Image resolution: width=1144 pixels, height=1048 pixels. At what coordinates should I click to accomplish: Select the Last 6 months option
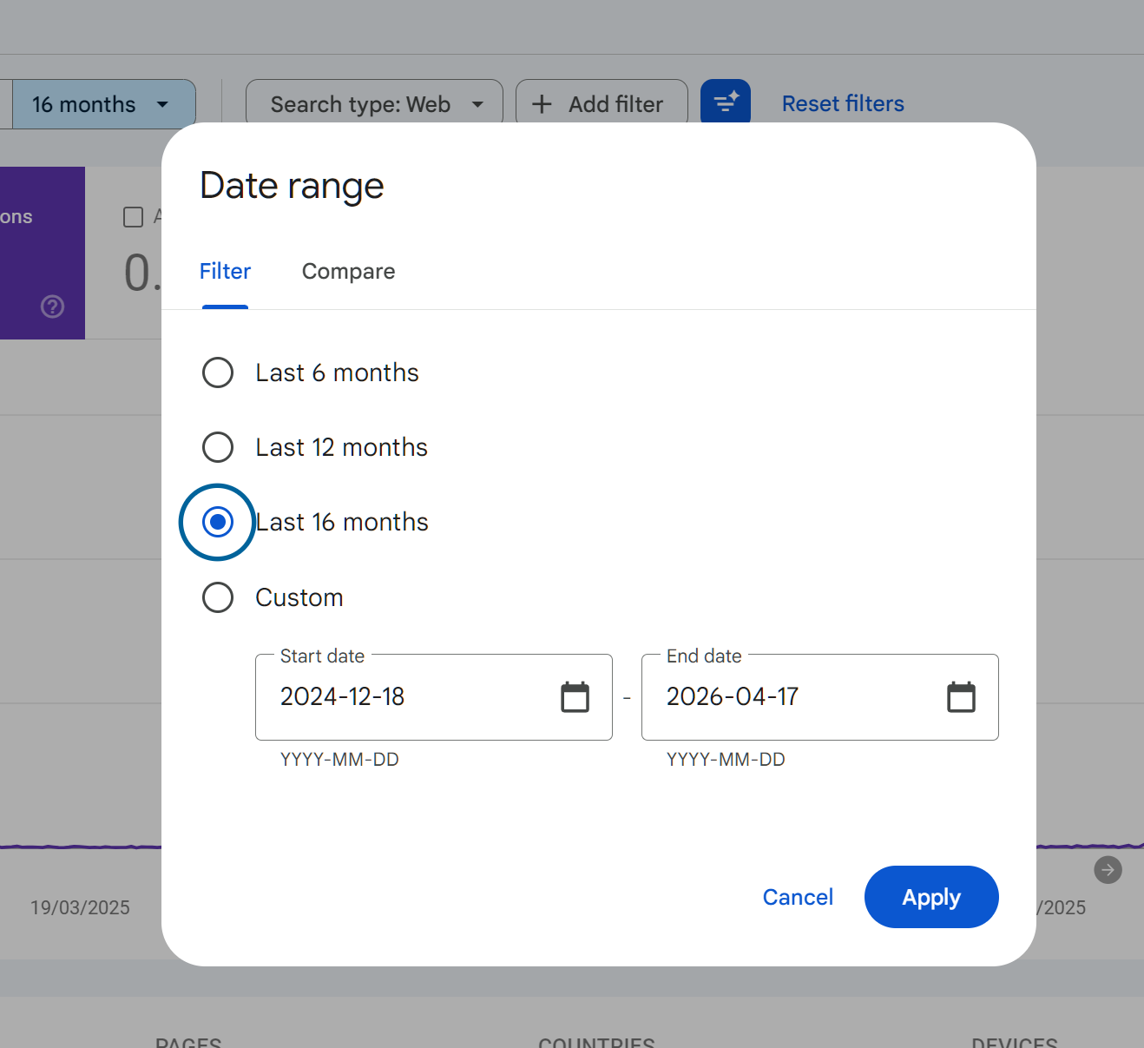pyautogui.click(x=218, y=372)
